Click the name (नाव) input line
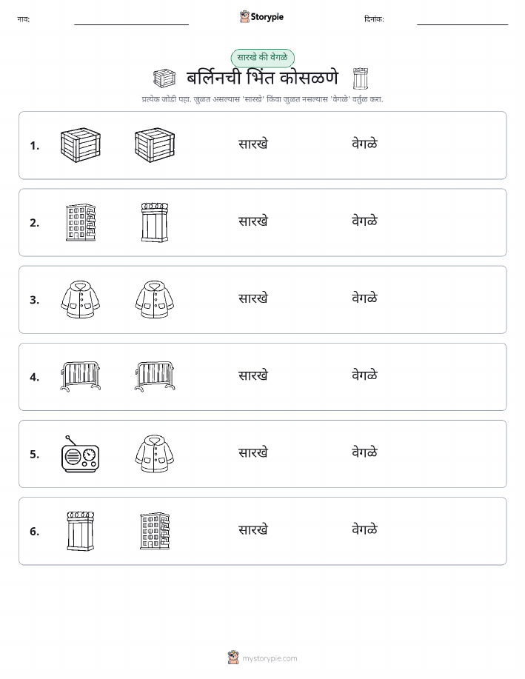This screenshot has width=525, height=679. tap(131, 21)
